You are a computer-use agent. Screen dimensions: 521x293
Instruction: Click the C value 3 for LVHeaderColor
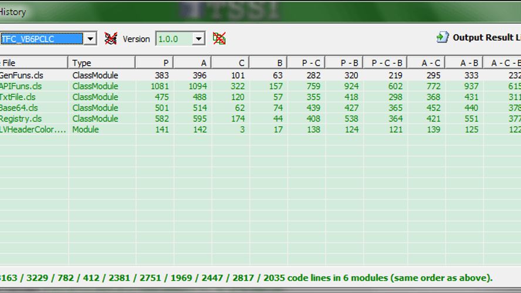click(x=242, y=130)
